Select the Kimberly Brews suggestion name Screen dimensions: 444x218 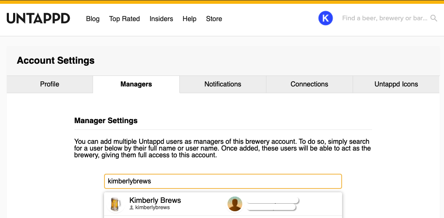coord(155,200)
